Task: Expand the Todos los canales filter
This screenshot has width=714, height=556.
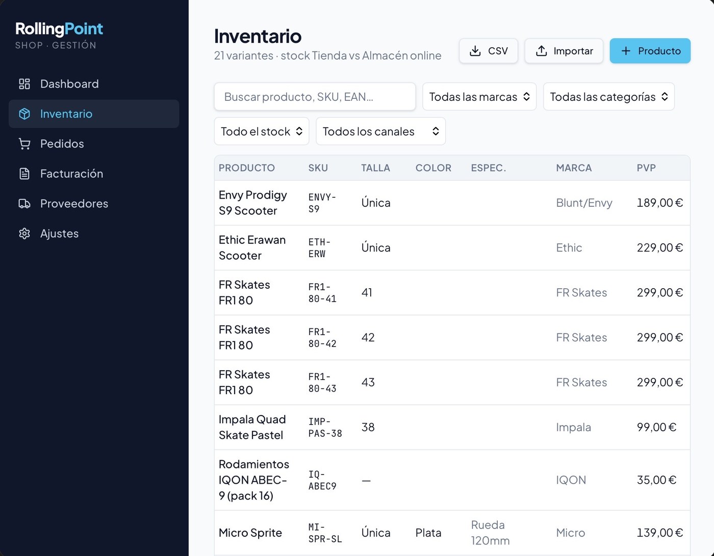Action: pyautogui.click(x=381, y=131)
